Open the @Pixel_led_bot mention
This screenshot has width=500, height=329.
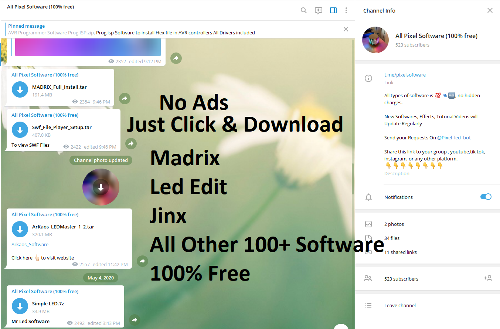(454, 137)
